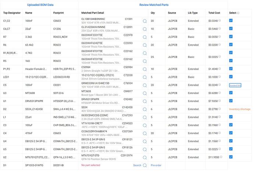Open part search for 4.7KΩ resistor row
This screenshot has height=172, width=254.
(x=145, y=53)
